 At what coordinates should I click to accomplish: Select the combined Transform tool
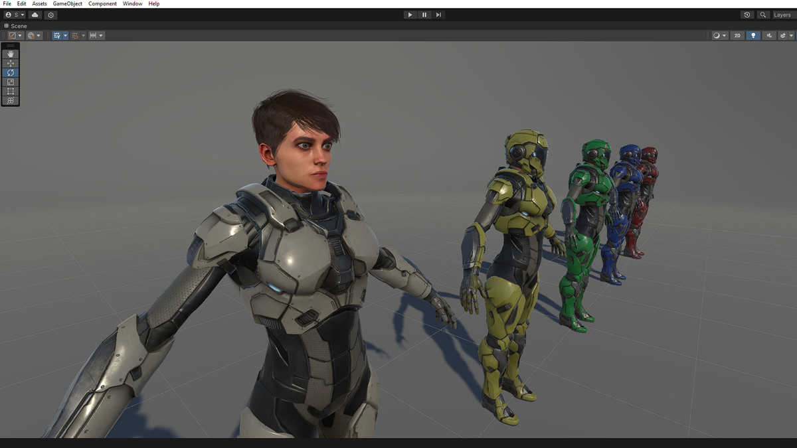11,100
